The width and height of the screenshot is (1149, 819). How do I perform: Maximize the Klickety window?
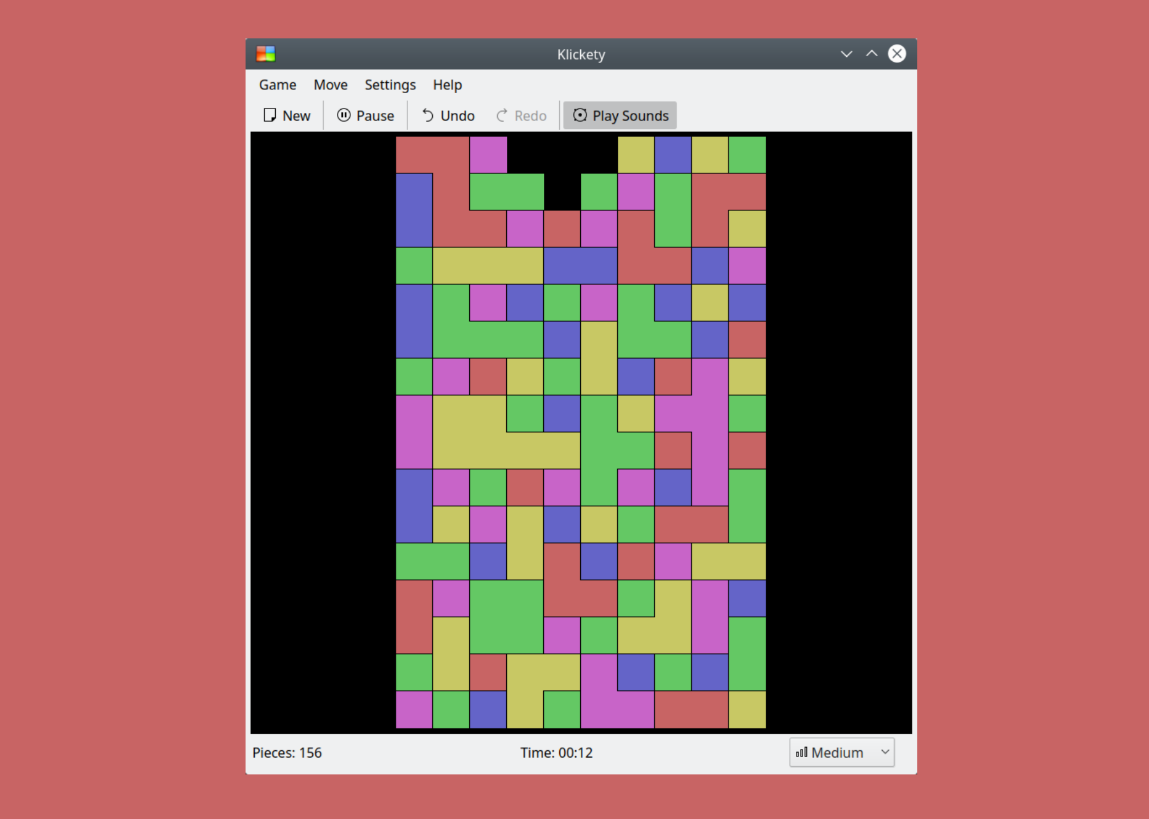871,54
